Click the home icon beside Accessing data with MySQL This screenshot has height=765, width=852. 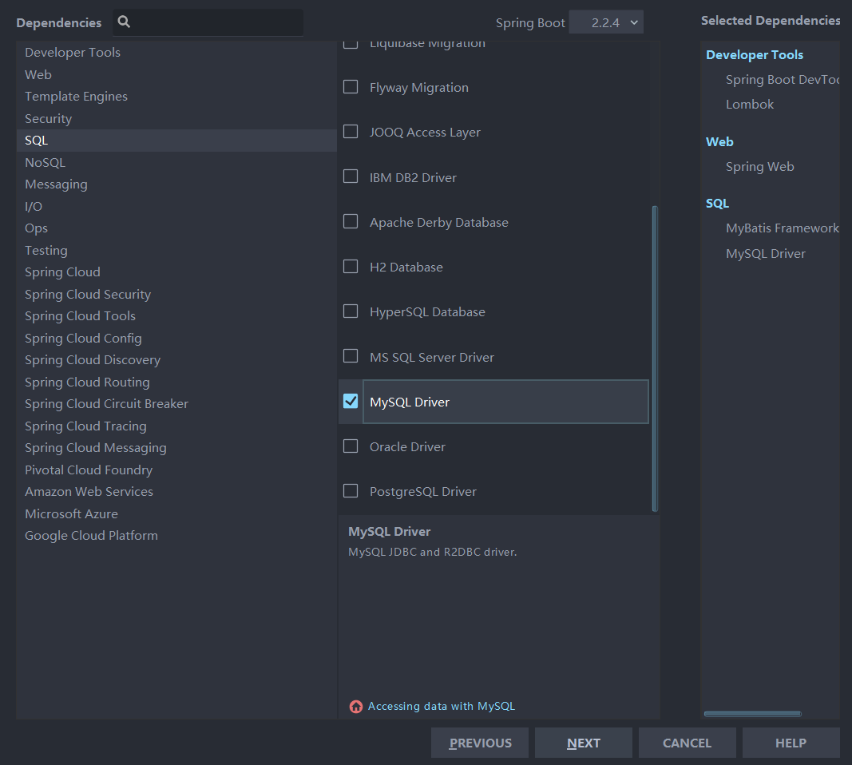356,707
